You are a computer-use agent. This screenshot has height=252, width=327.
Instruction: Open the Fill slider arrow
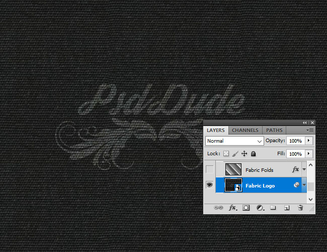(309, 154)
